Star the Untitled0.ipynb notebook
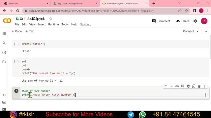The image size is (211, 118). click(x=50, y=19)
